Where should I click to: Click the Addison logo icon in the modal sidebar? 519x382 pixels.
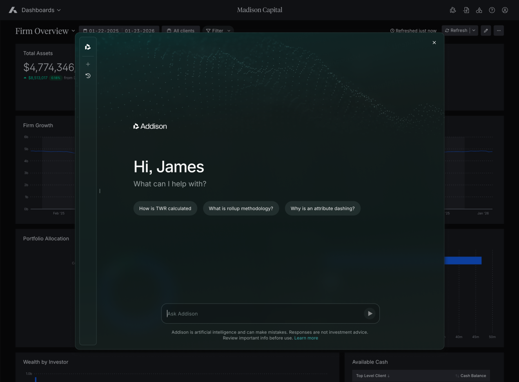pos(88,47)
